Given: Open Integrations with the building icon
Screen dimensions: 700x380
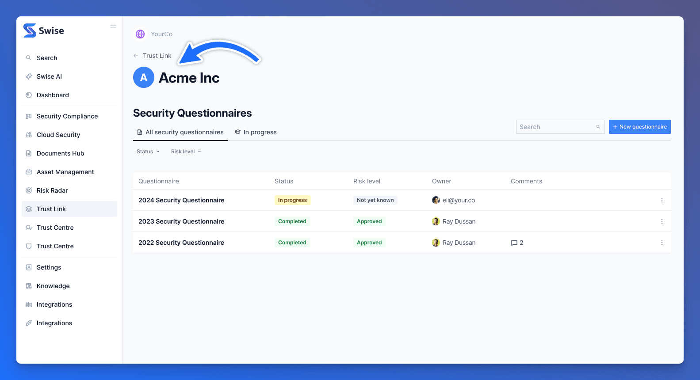Looking at the screenshot, I should pos(69,304).
